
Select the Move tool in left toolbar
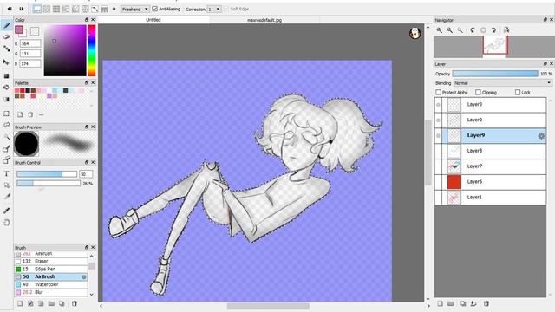6,62
